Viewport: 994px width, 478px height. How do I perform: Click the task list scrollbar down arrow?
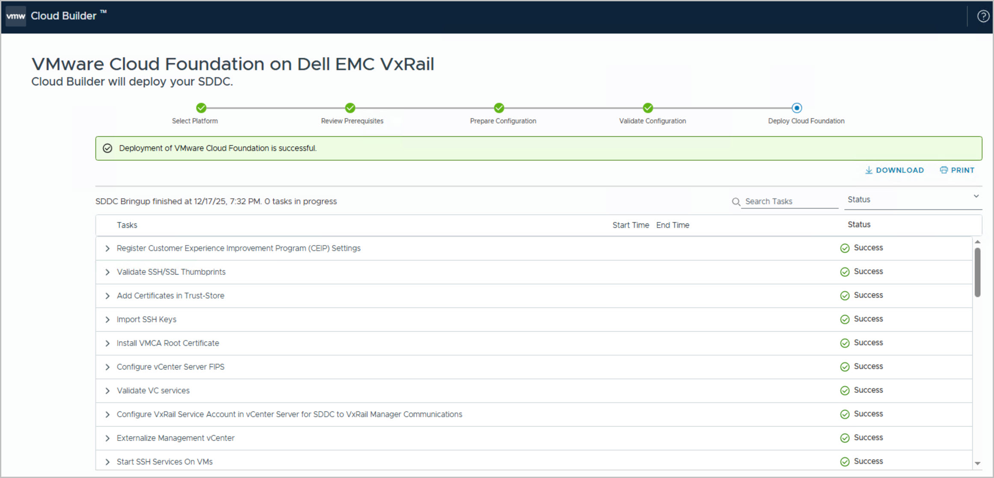coord(977,463)
